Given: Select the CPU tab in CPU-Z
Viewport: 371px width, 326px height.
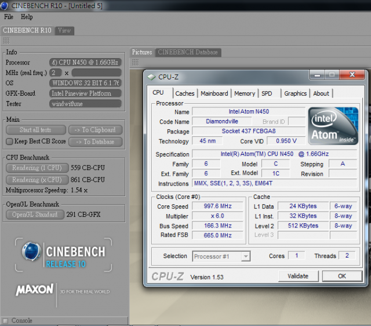Looking at the screenshot, I should tap(158, 93).
